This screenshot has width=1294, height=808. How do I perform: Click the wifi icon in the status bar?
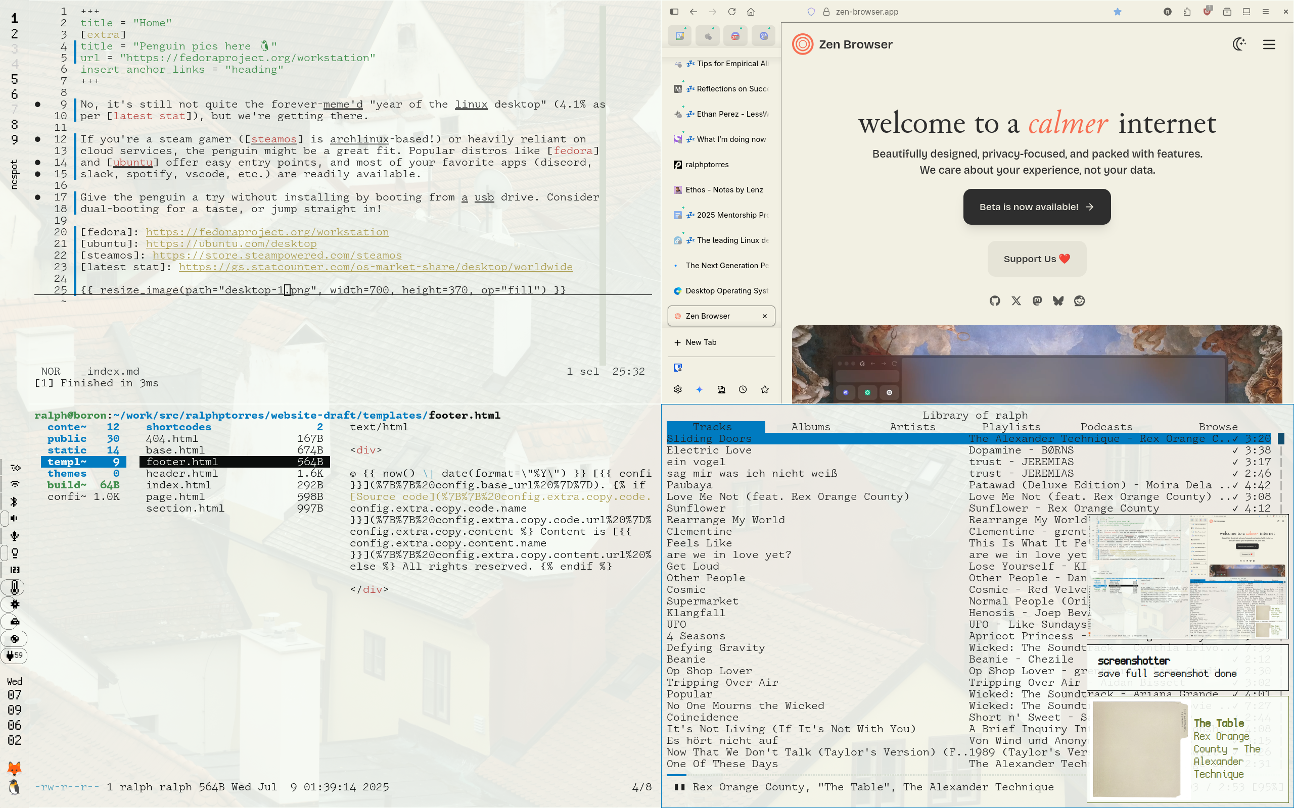(x=15, y=484)
